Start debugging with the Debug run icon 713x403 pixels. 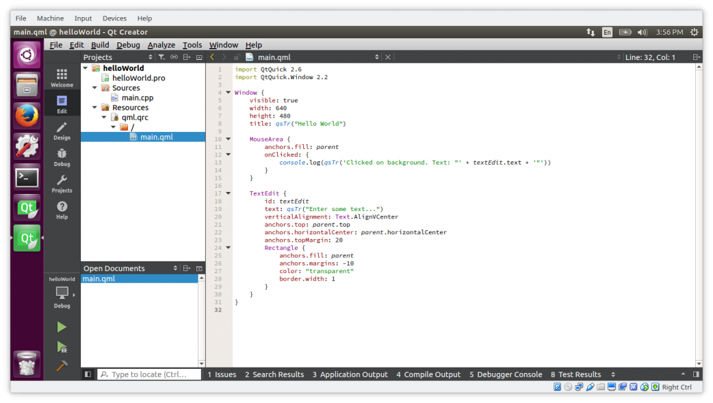click(62, 347)
